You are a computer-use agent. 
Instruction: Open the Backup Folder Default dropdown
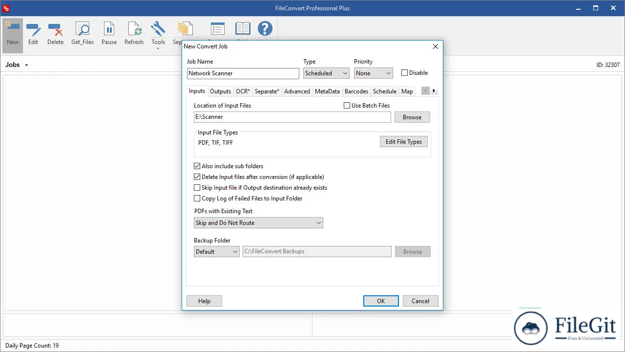click(216, 252)
